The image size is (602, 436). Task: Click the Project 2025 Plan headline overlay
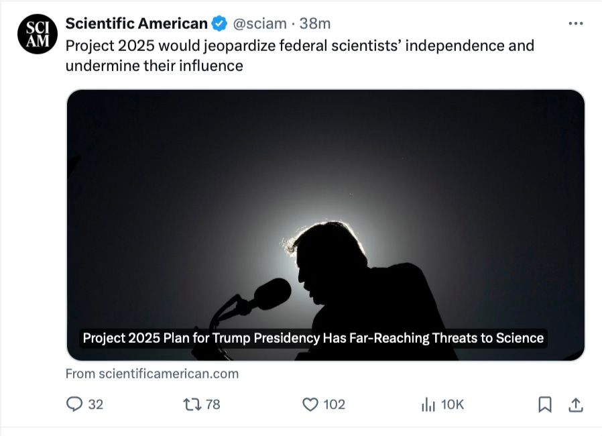[x=313, y=337]
